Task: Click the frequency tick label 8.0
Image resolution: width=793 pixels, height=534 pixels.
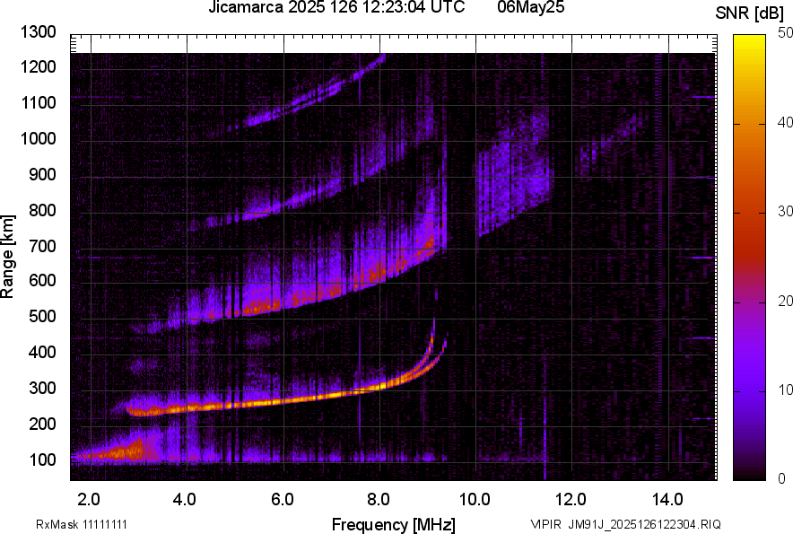Action: 379,500
